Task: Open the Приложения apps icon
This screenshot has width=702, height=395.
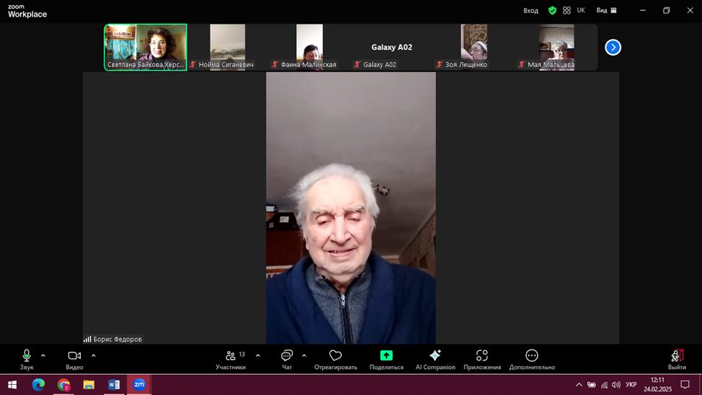Action: tap(482, 359)
